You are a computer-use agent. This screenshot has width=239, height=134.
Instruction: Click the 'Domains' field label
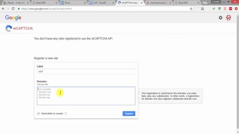[x=41, y=81]
